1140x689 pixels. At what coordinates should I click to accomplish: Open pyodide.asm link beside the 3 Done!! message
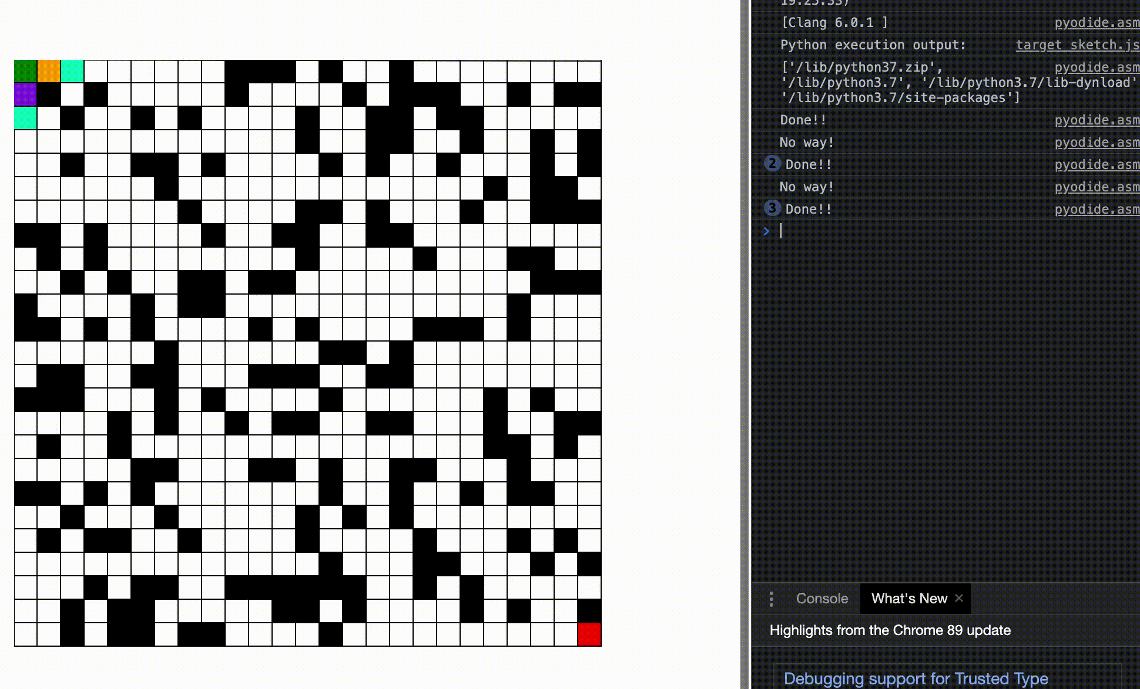(1097, 210)
